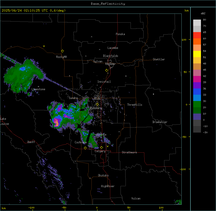
Task: Select the Airdrie city label
Action: click(x=101, y=135)
